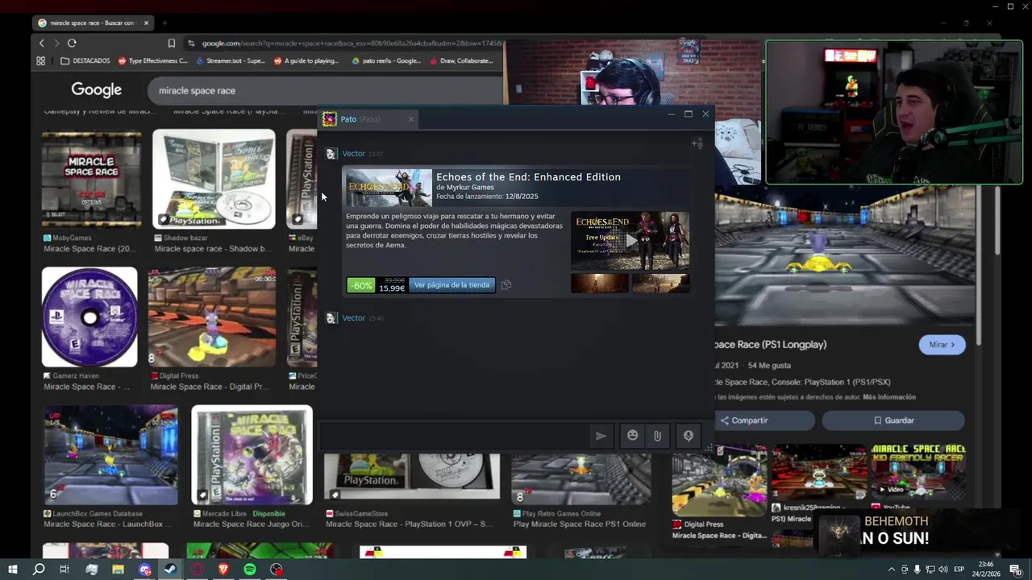Open Type Effectiveness bookmark

point(152,60)
